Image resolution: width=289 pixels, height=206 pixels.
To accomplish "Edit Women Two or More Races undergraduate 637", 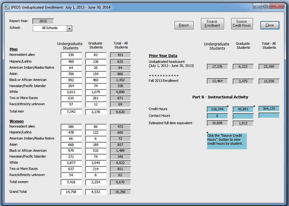I will point(71,169).
